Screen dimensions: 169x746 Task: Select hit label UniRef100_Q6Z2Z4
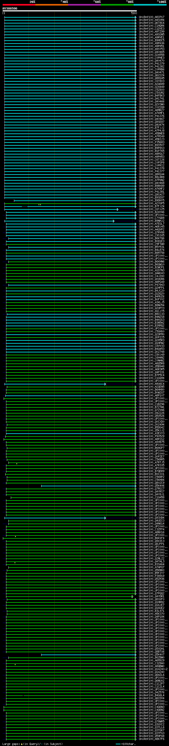coord(151,75)
